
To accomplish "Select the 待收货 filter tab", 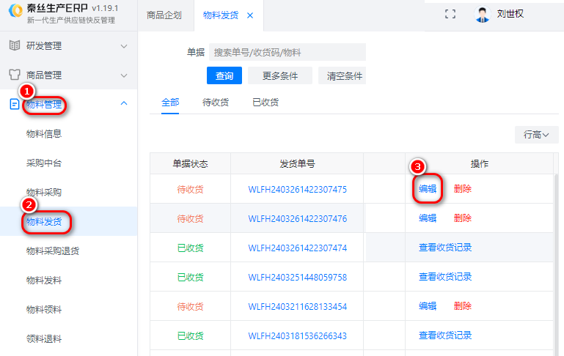I will pyautogui.click(x=215, y=103).
